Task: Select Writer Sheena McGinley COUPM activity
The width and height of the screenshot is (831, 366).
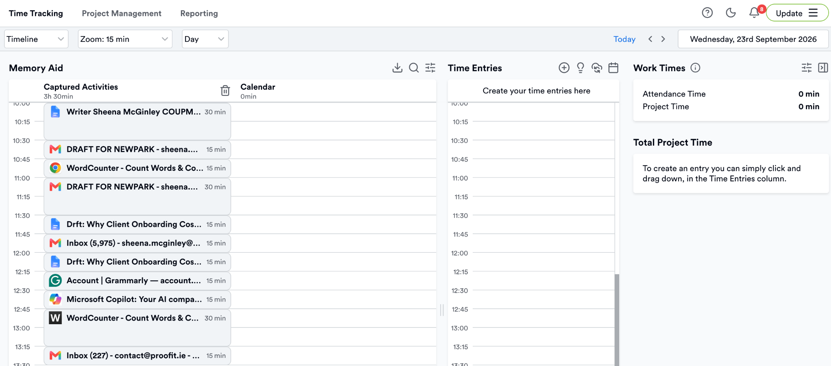Action: [x=137, y=121]
